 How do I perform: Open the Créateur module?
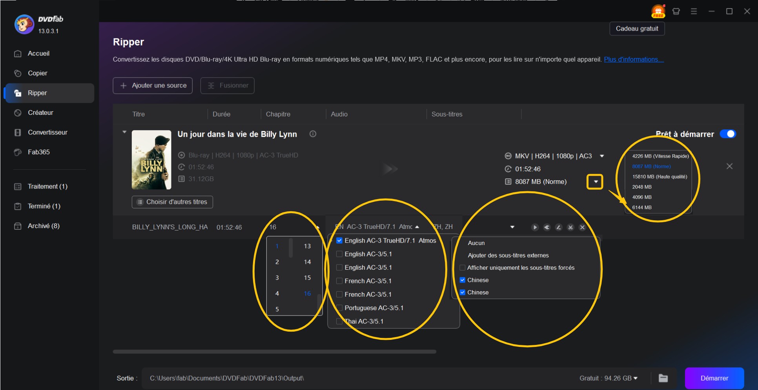(40, 112)
